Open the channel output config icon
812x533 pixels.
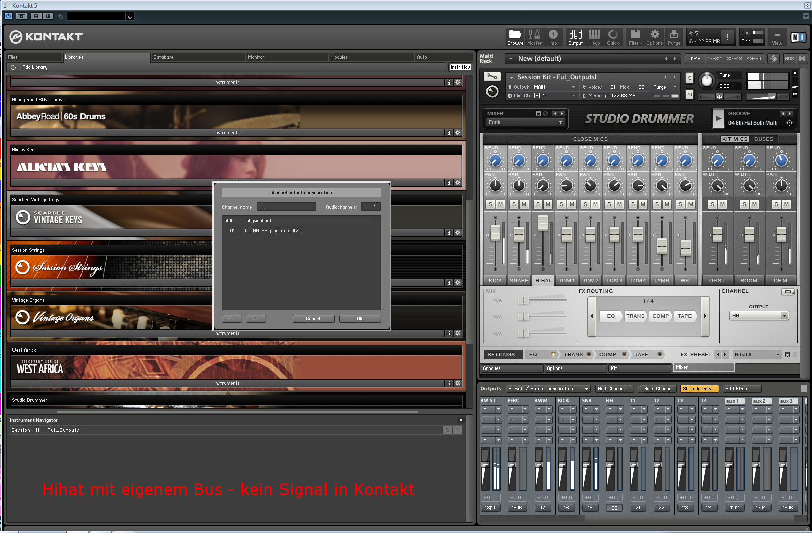click(788, 292)
